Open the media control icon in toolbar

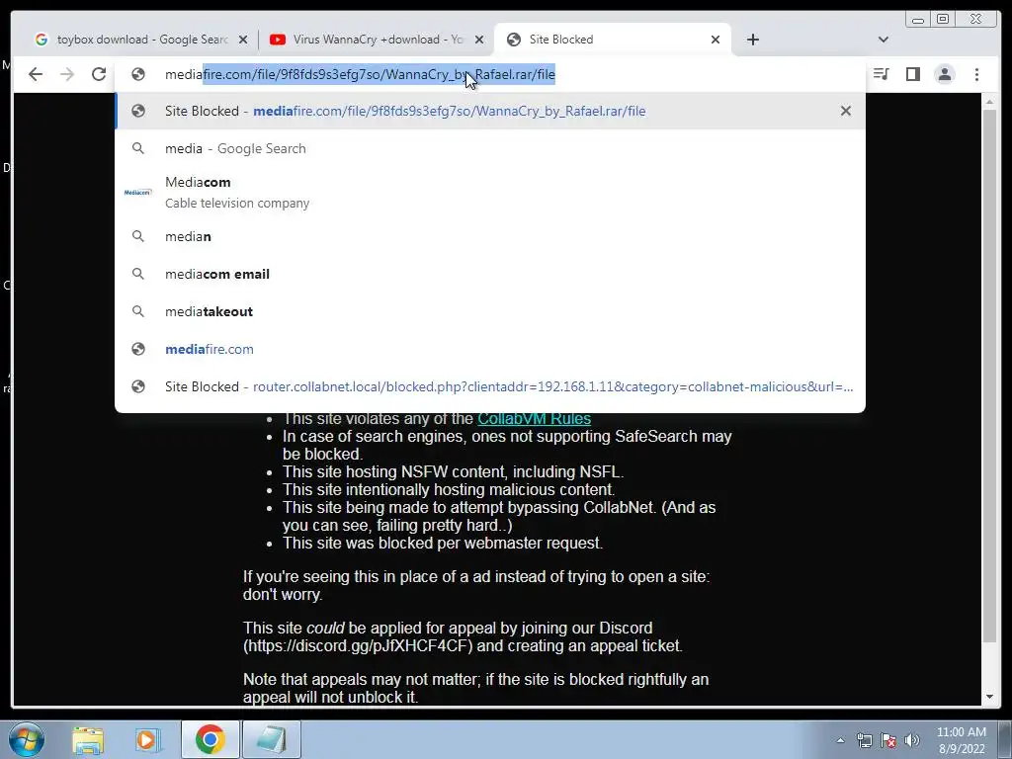(x=881, y=74)
